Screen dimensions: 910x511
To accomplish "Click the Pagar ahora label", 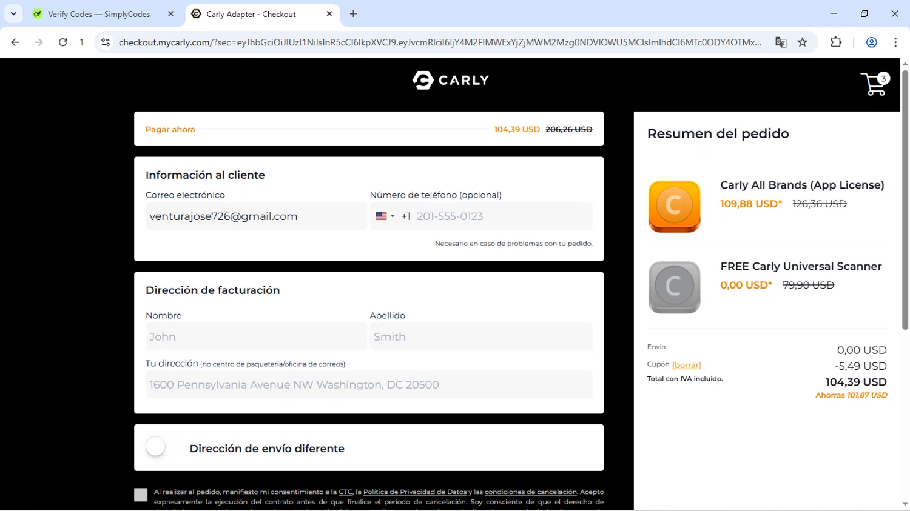I will 170,129.
